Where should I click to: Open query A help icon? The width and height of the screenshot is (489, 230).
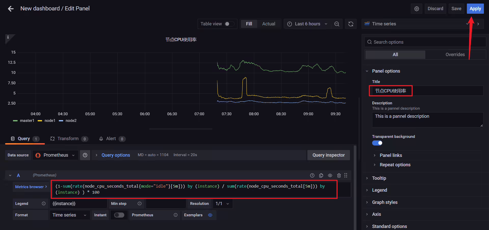point(312,175)
